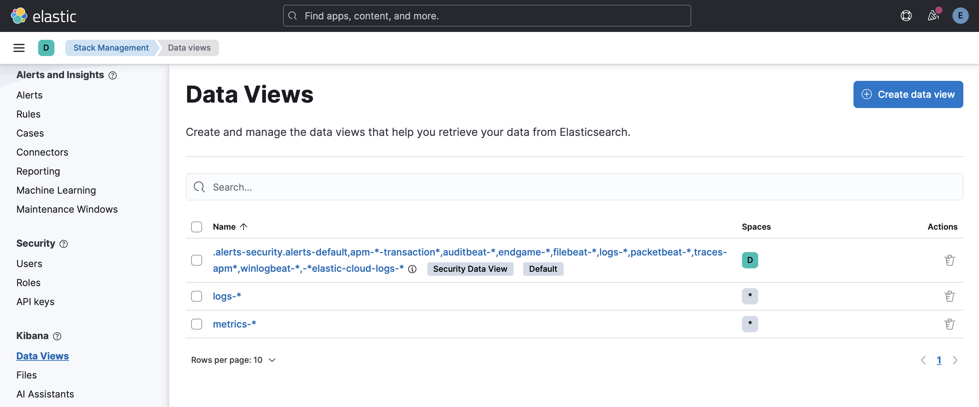Click info icon beside security data view
Screen dimensions: 979x407
pos(412,269)
